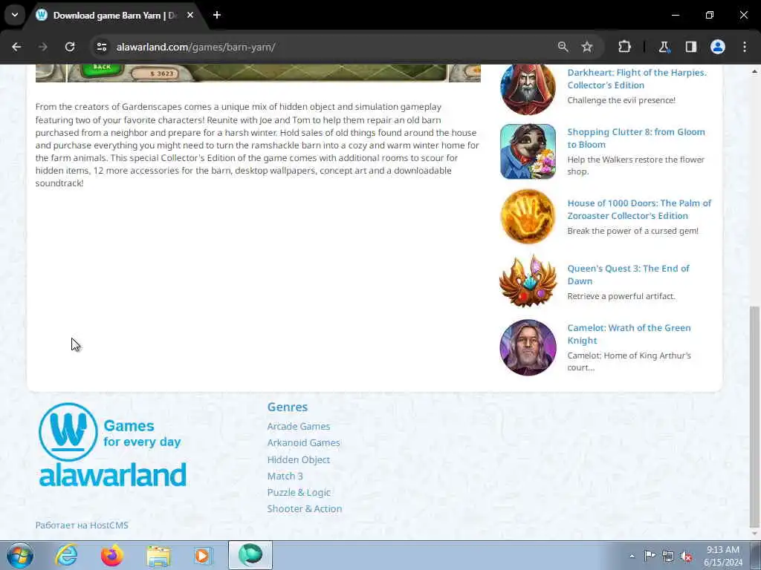The height and width of the screenshot is (570, 761).
Task: Open the Extensions puzzle icon
Action: tap(624, 47)
